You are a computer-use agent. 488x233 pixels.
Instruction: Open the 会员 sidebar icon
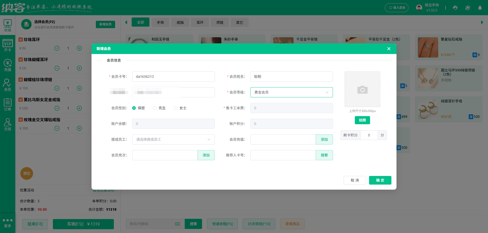(x=8, y=84)
